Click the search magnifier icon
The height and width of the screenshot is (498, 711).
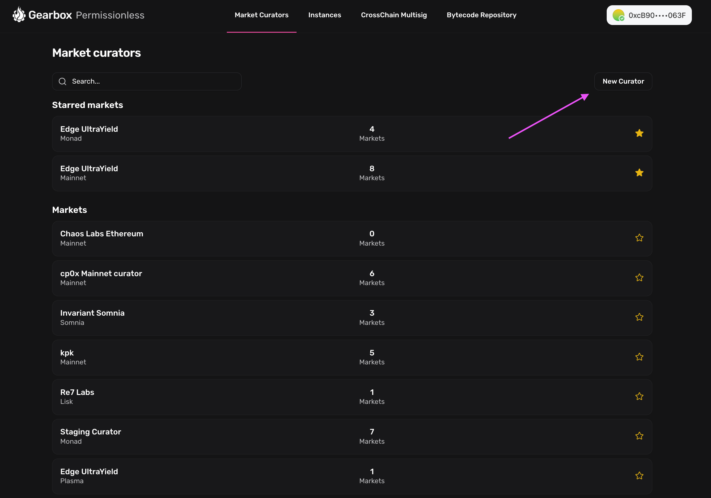[63, 81]
